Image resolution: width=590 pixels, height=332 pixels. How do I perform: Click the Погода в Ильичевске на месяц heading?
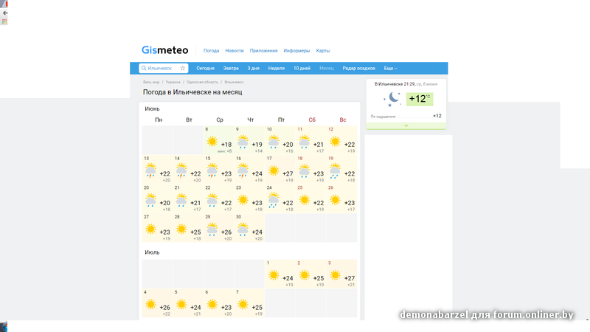[x=192, y=92]
